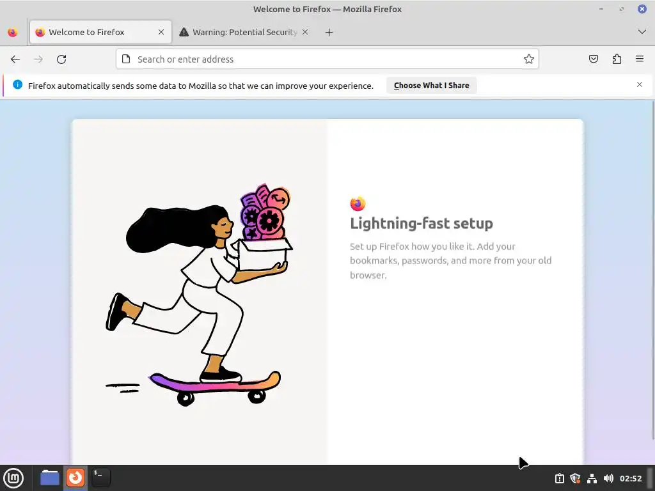
Task: Close the Welcome to Firefox tab
Action: (161, 32)
